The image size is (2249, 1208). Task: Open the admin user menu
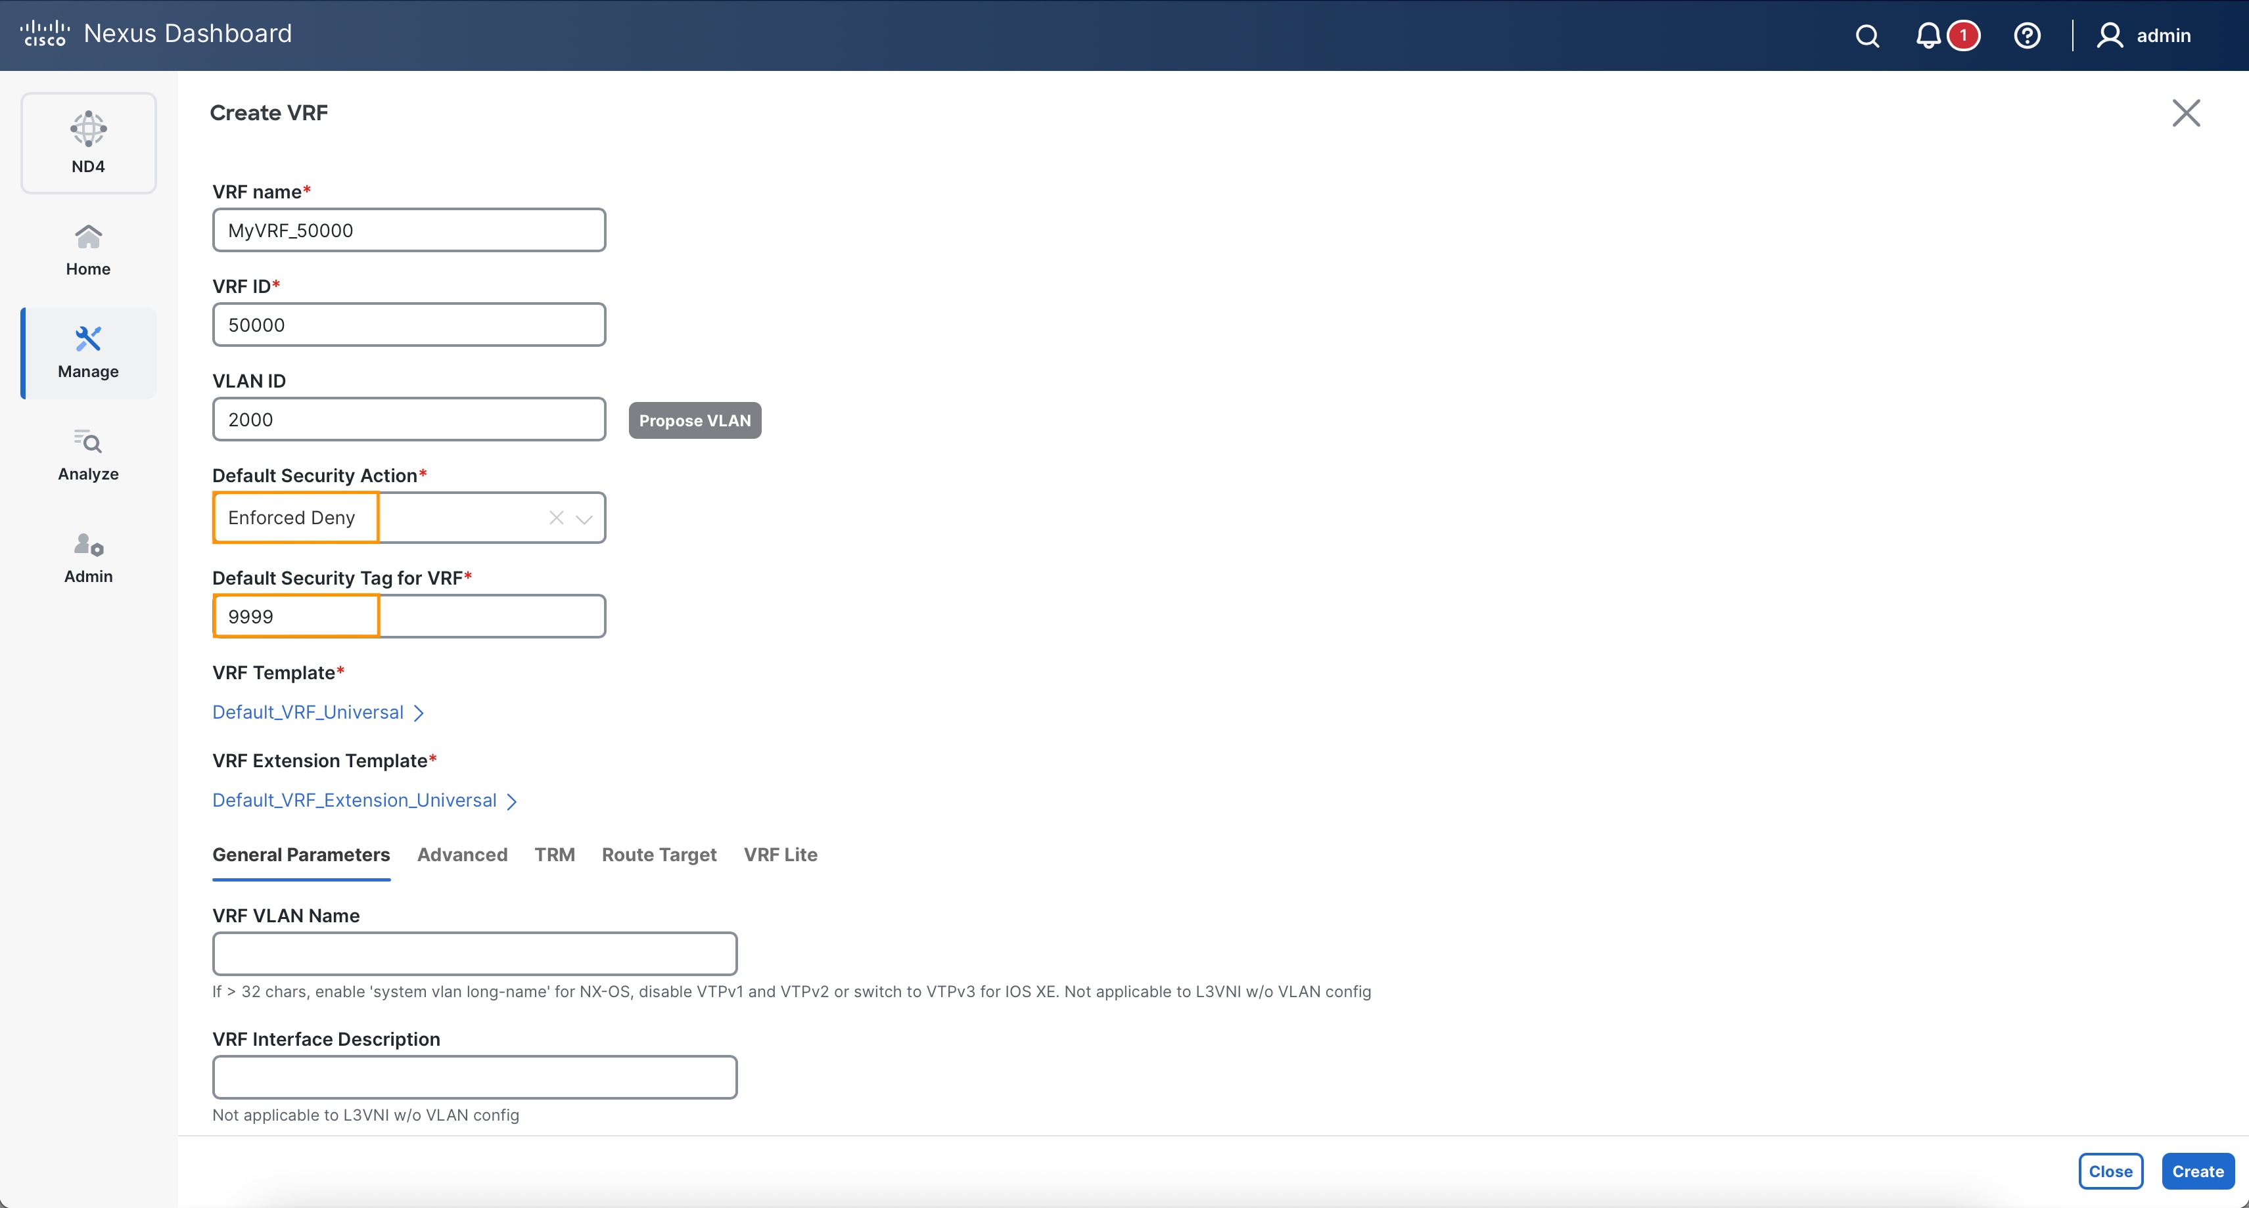[x=2143, y=35]
